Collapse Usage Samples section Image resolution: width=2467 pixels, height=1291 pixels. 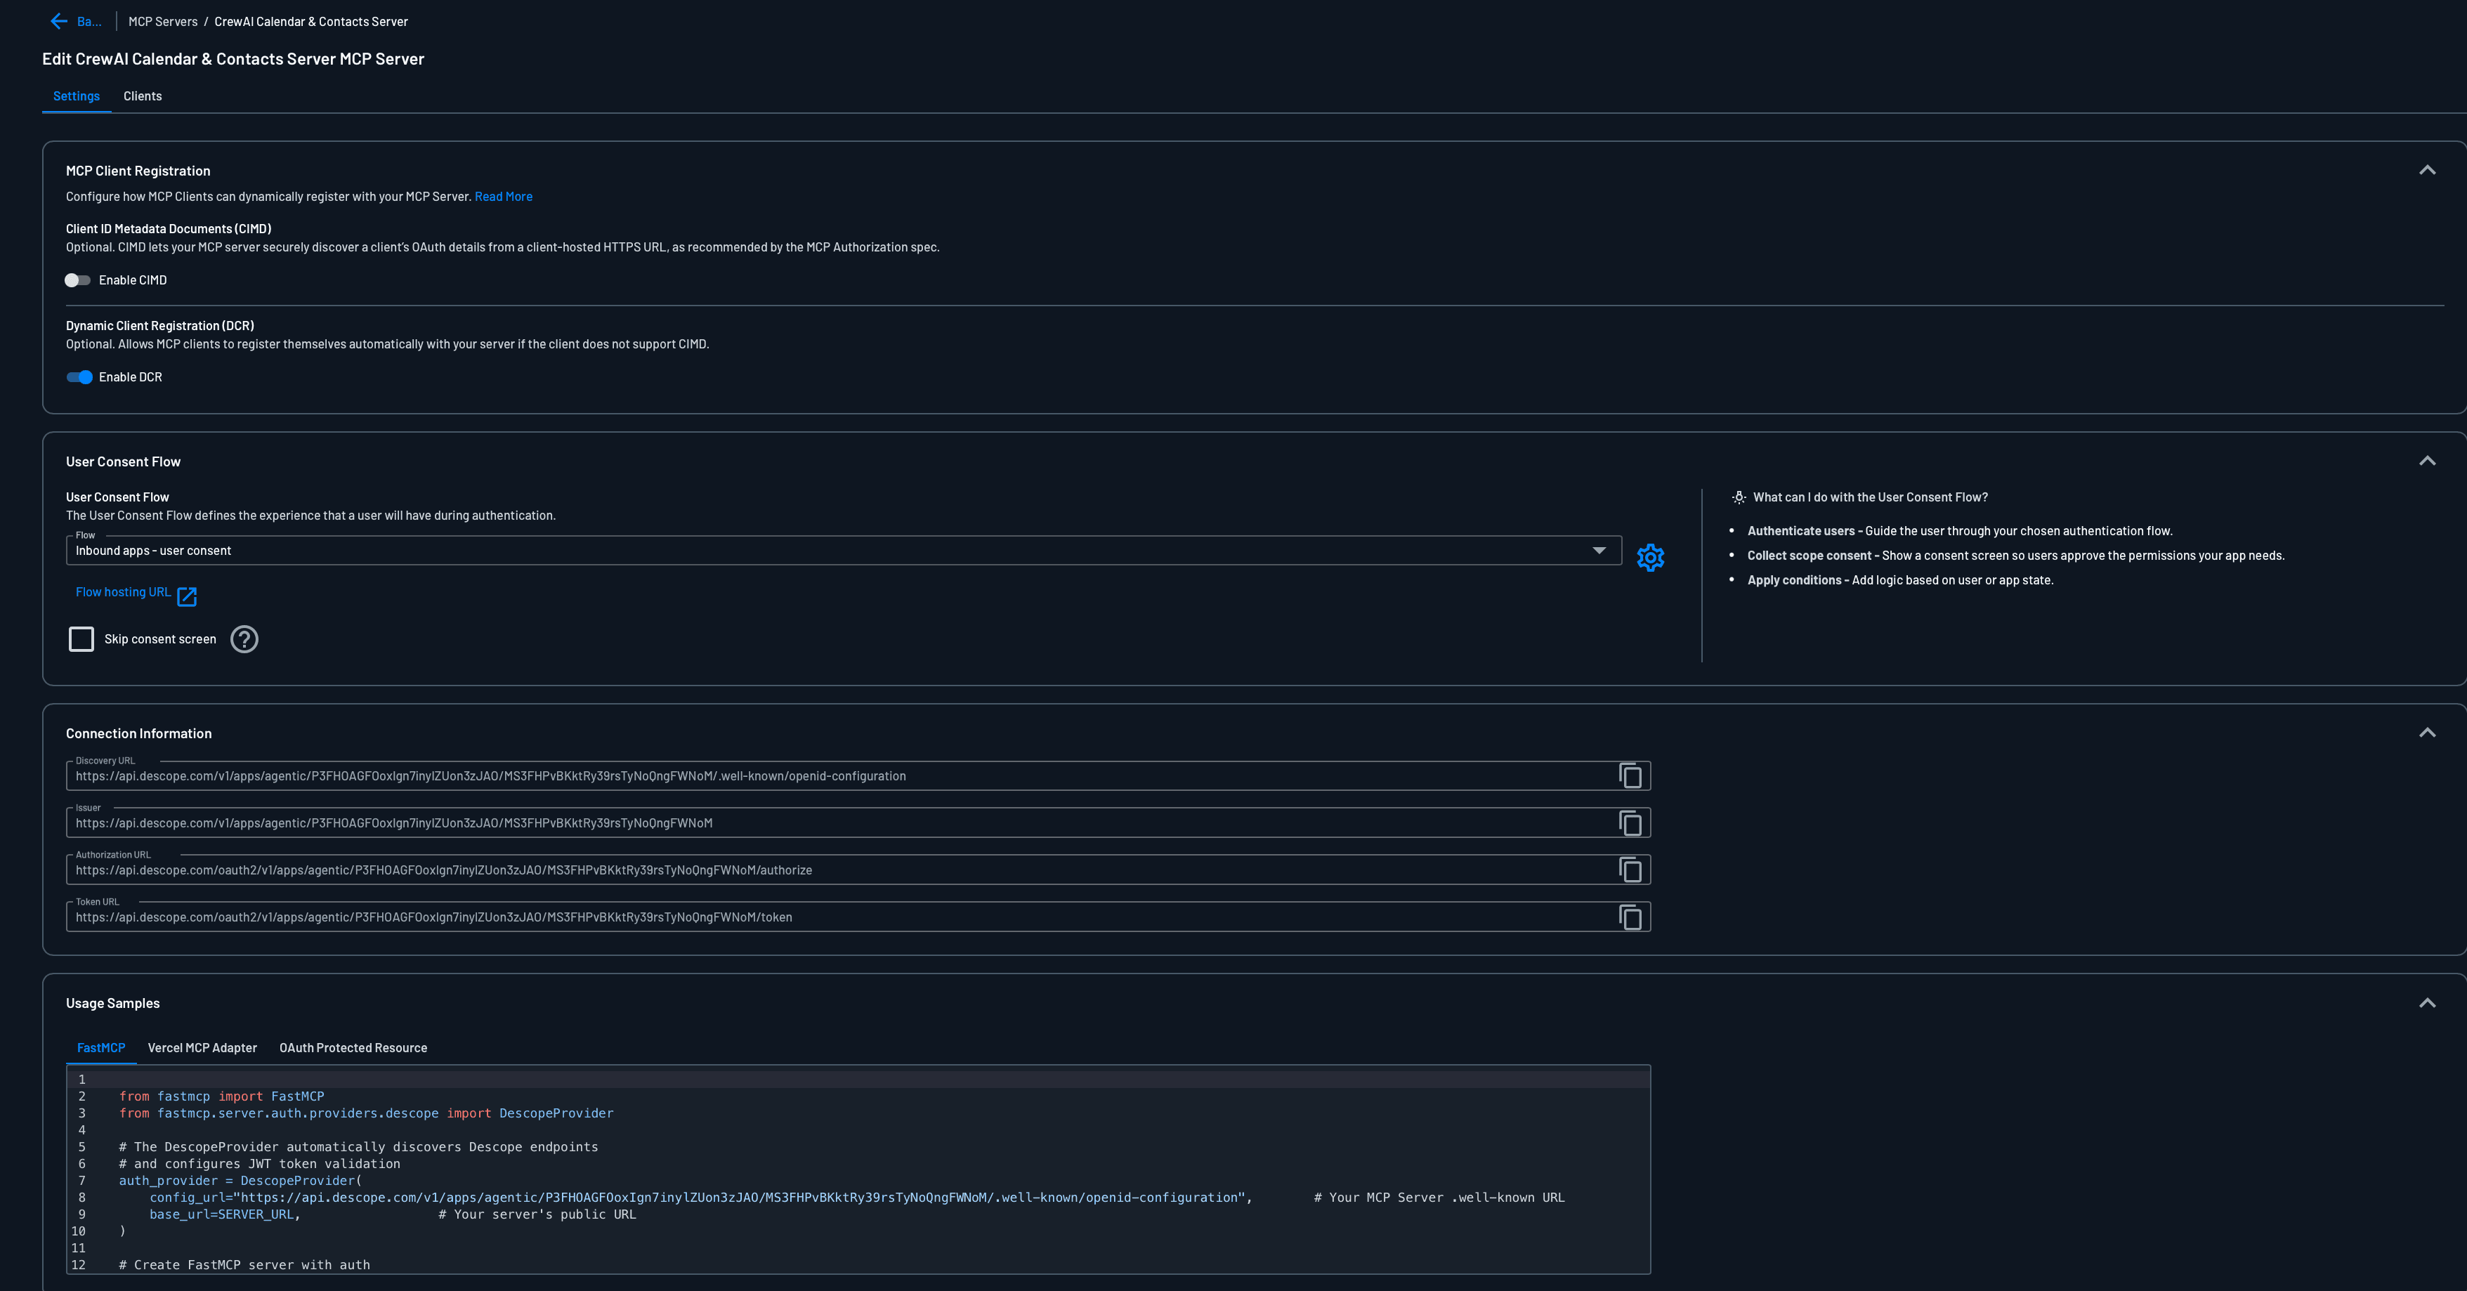(2427, 1003)
